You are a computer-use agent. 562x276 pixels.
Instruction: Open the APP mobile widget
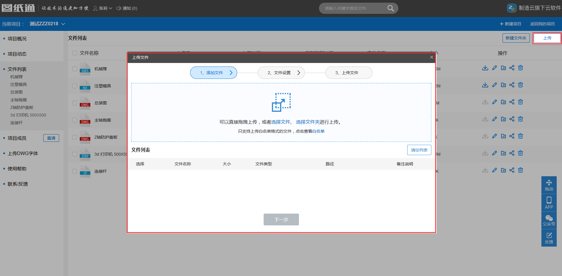(549, 203)
